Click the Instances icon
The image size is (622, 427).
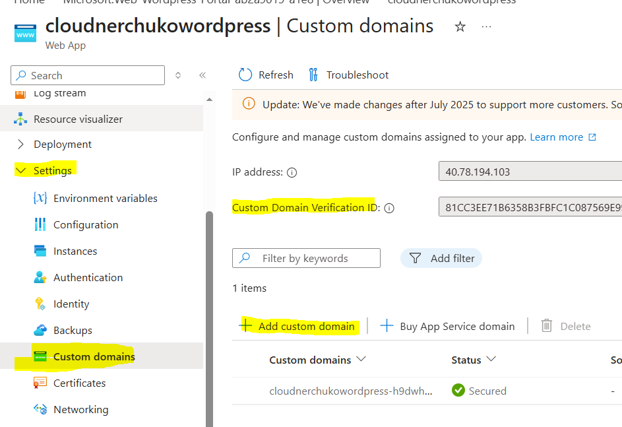40,251
